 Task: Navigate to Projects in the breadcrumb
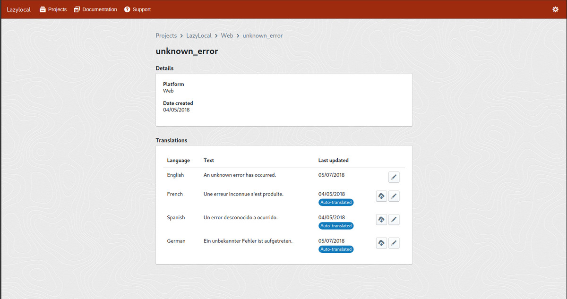[x=166, y=35]
